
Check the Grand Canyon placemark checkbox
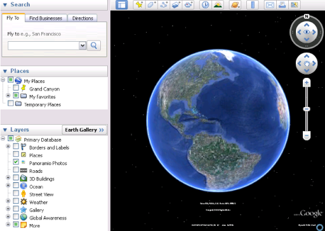pyautogui.click(x=16, y=87)
